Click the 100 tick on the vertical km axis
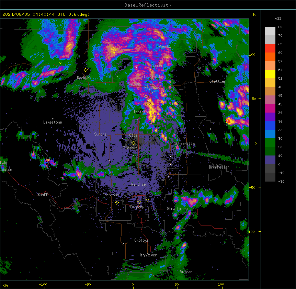The width and height of the screenshot is (296, 289). coord(252,54)
